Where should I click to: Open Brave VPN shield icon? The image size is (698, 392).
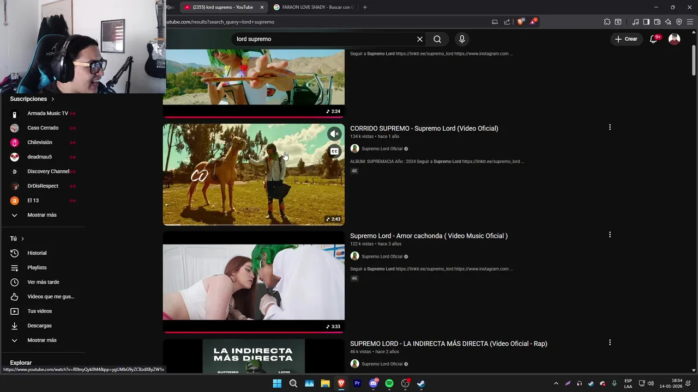pos(679,22)
